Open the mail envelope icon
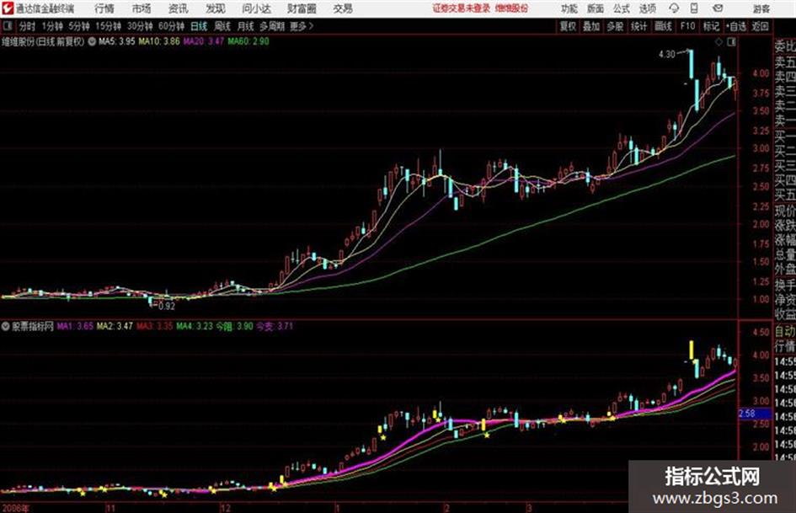The image size is (796, 513). (718, 8)
